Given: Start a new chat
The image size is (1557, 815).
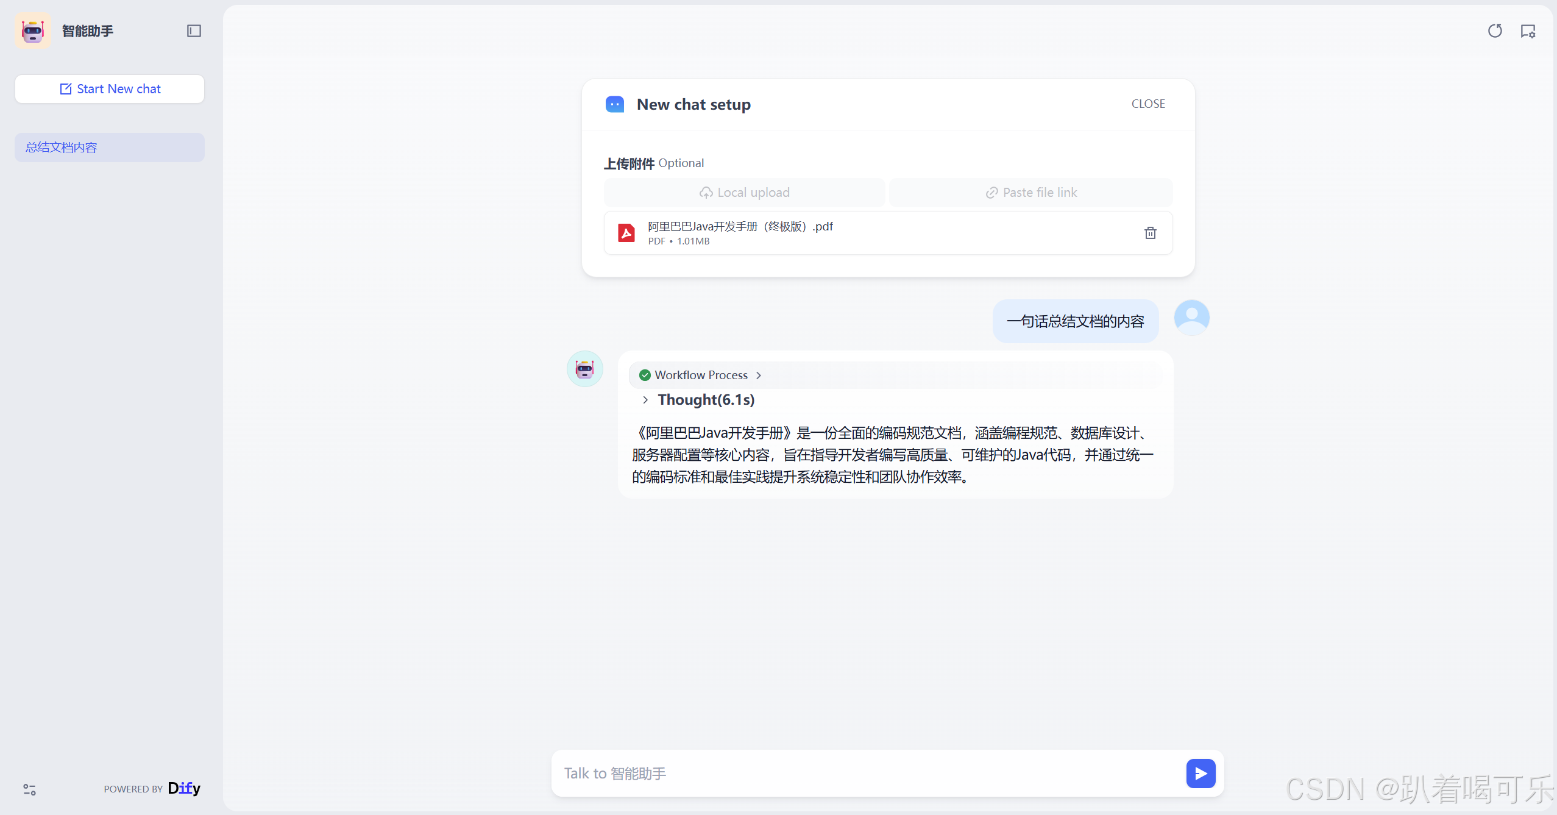Looking at the screenshot, I should [110, 89].
